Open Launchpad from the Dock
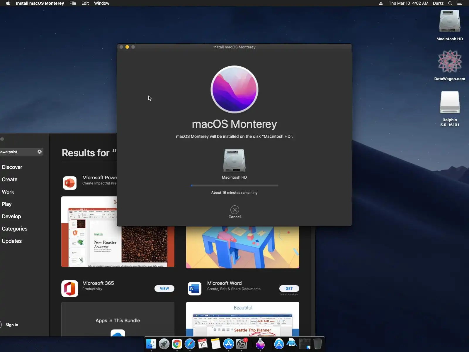Image resolution: width=469 pixels, height=352 pixels. pos(164,344)
